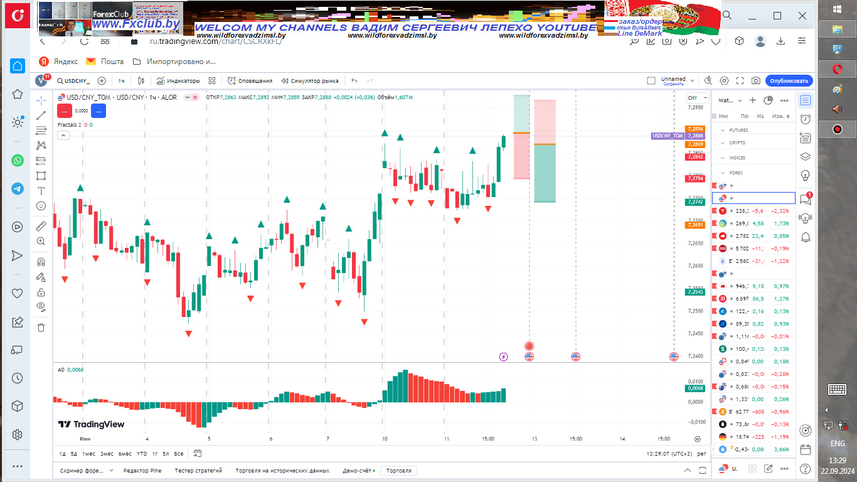Collapse the indicator legend chevron
Viewport: 857px width, 482px height.
click(63, 134)
